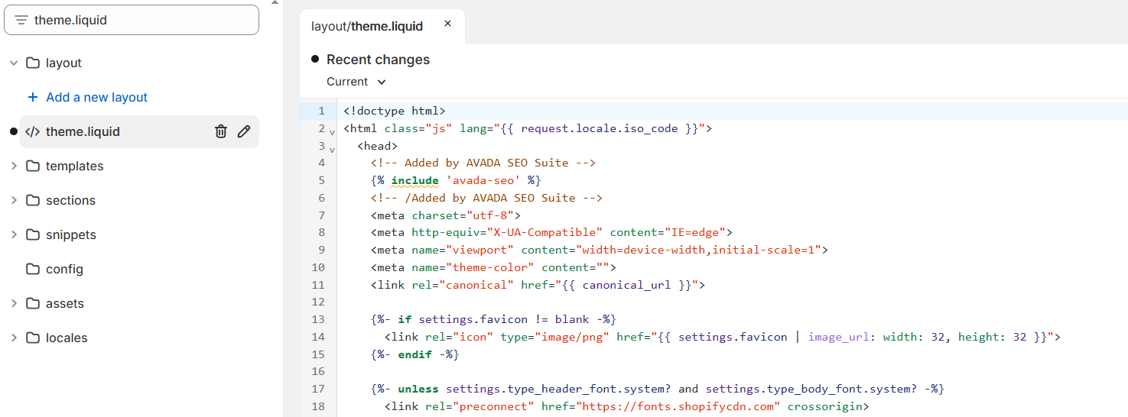Click the if settings.favicon line
The height and width of the screenshot is (417, 1128).
(493, 319)
